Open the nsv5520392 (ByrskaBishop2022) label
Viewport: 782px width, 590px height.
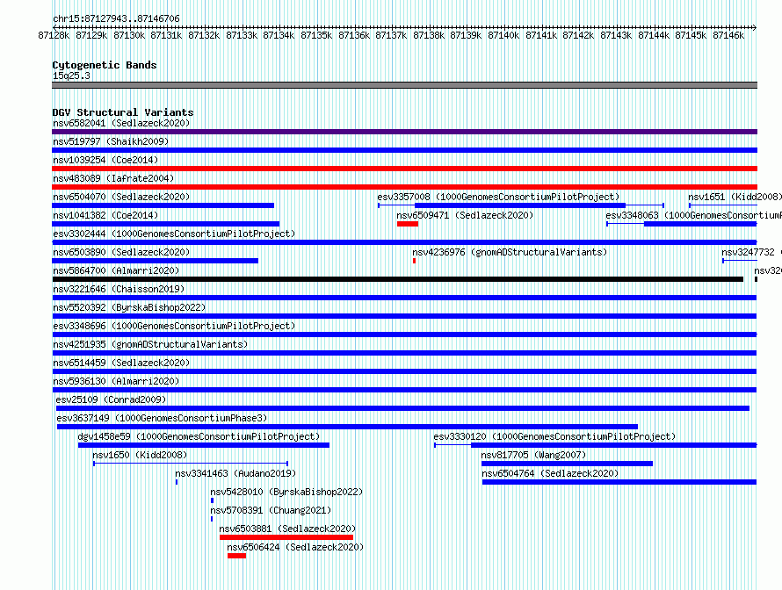[x=129, y=307]
